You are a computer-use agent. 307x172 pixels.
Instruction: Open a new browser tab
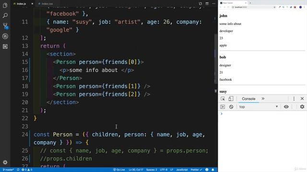250,3
